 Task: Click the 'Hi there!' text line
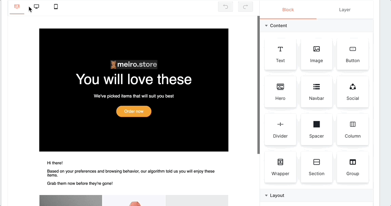pos(55,163)
